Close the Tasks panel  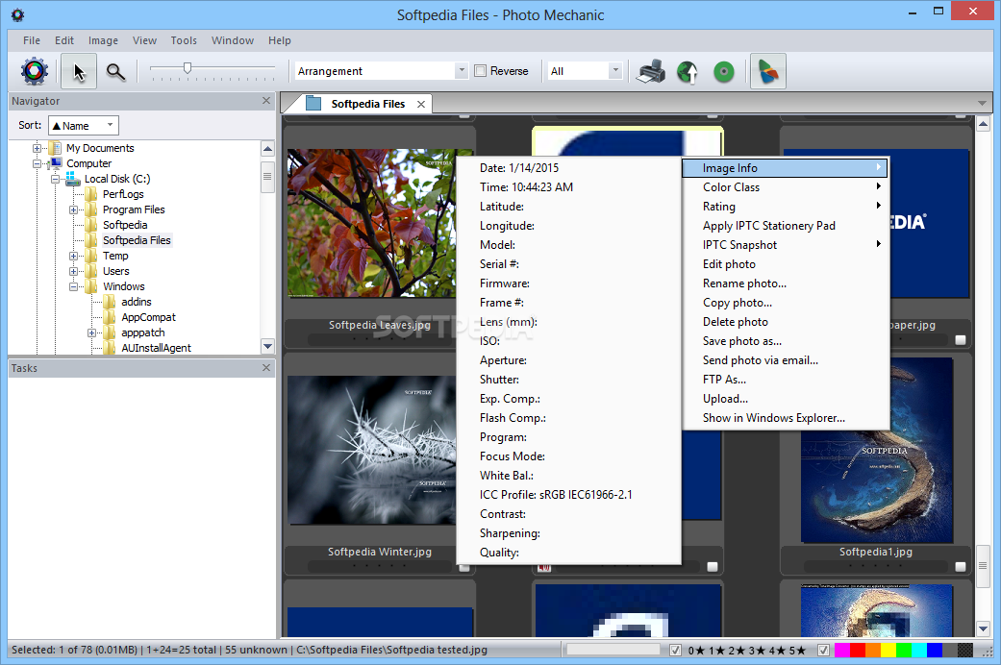[x=267, y=368]
